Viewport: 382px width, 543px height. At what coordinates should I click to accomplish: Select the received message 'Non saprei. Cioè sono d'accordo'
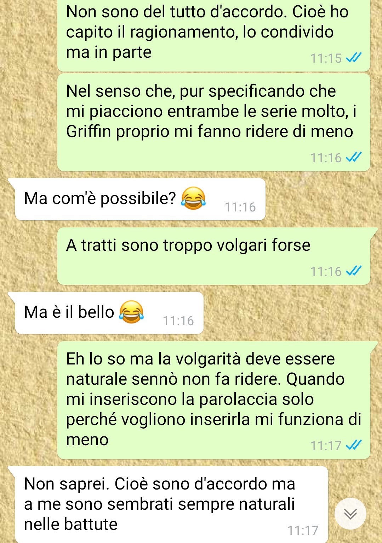(171, 505)
